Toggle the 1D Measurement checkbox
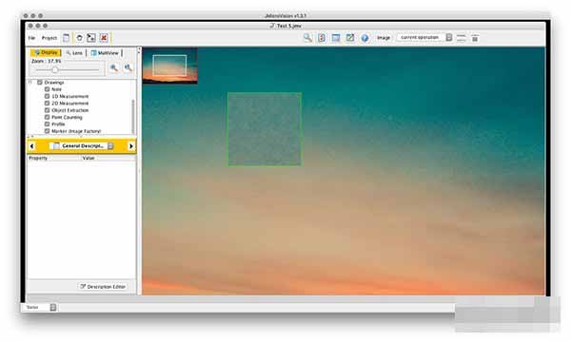This screenshot has width=571, height=342. coord(47,96)
